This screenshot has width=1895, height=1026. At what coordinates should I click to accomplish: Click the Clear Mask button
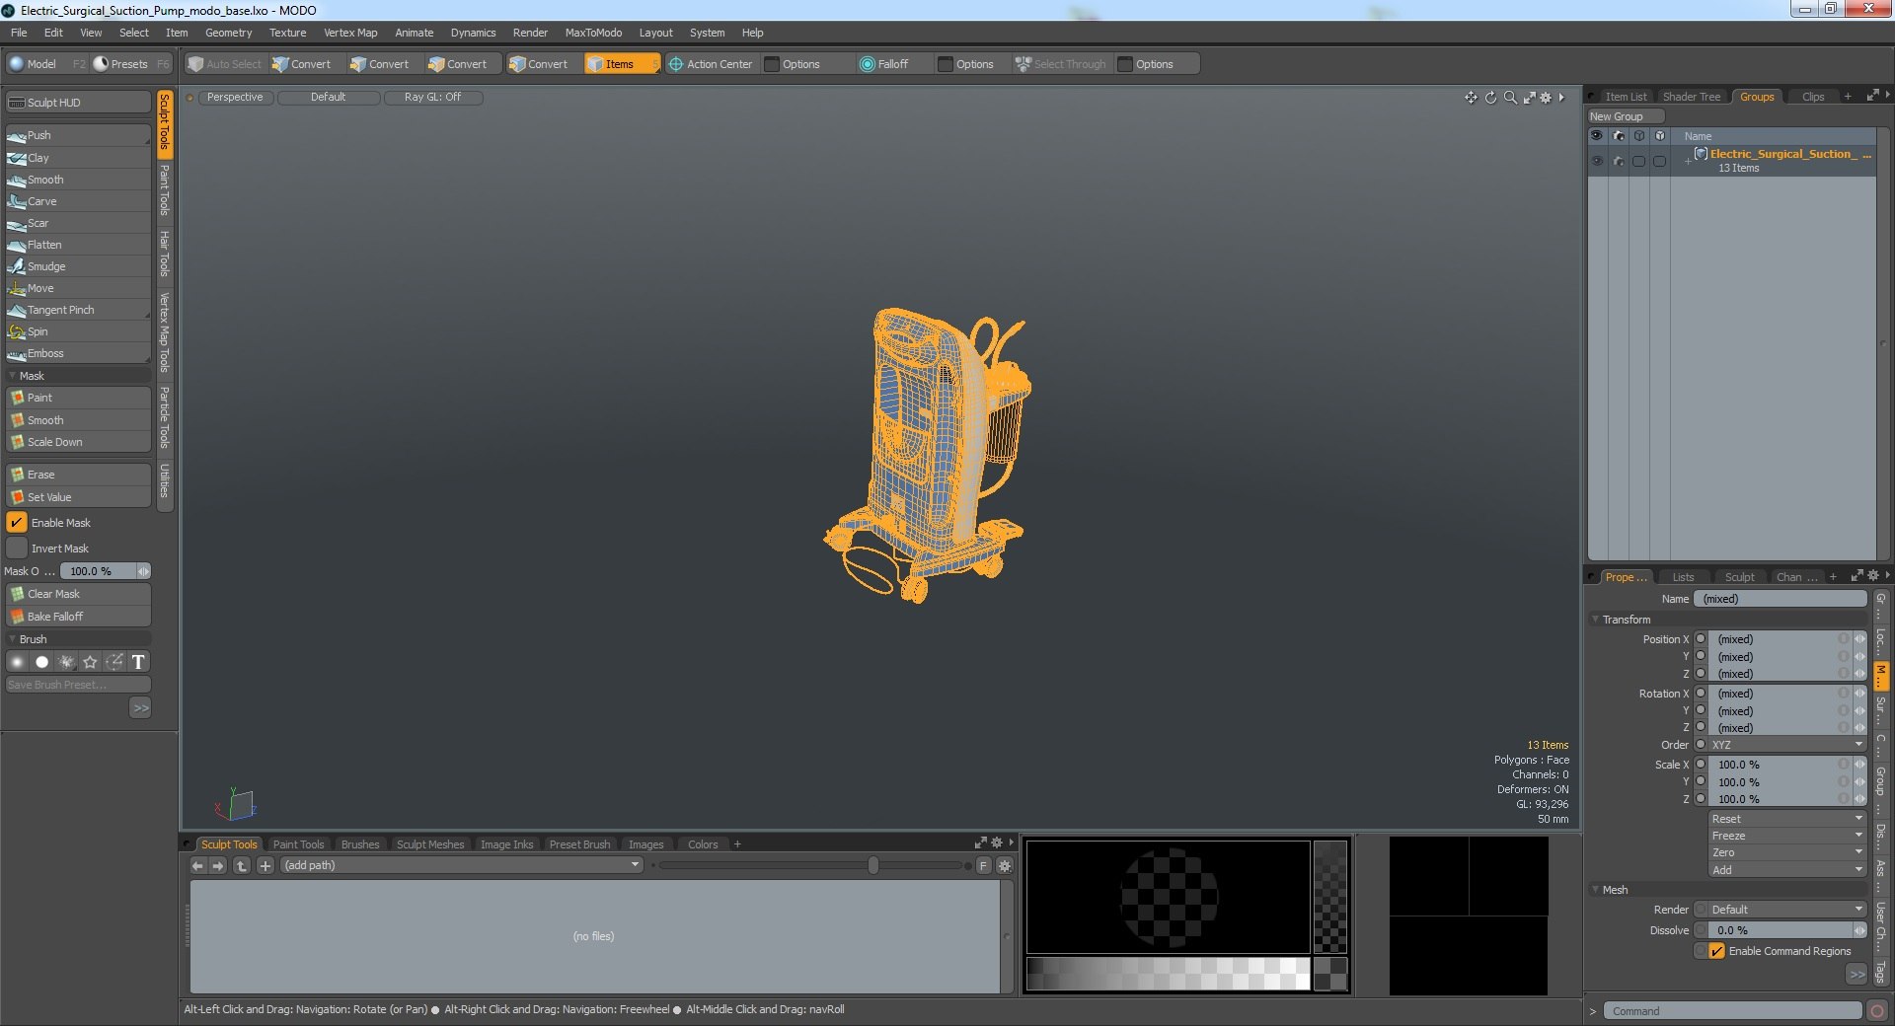[x=78, y=594]
